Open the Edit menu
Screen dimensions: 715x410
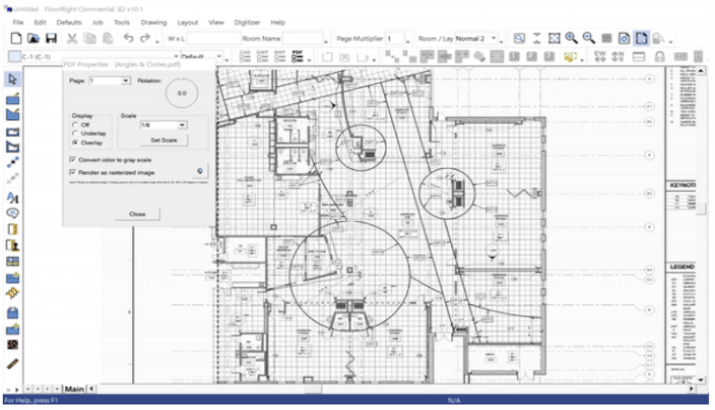click(x=40, y=22)
